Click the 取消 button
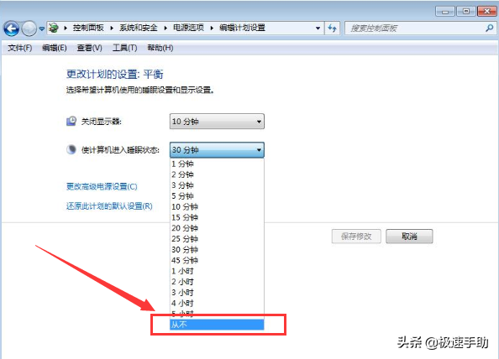The width and height of the screenshot is (499, 359). pyautogui.click(x=409, y=237)
